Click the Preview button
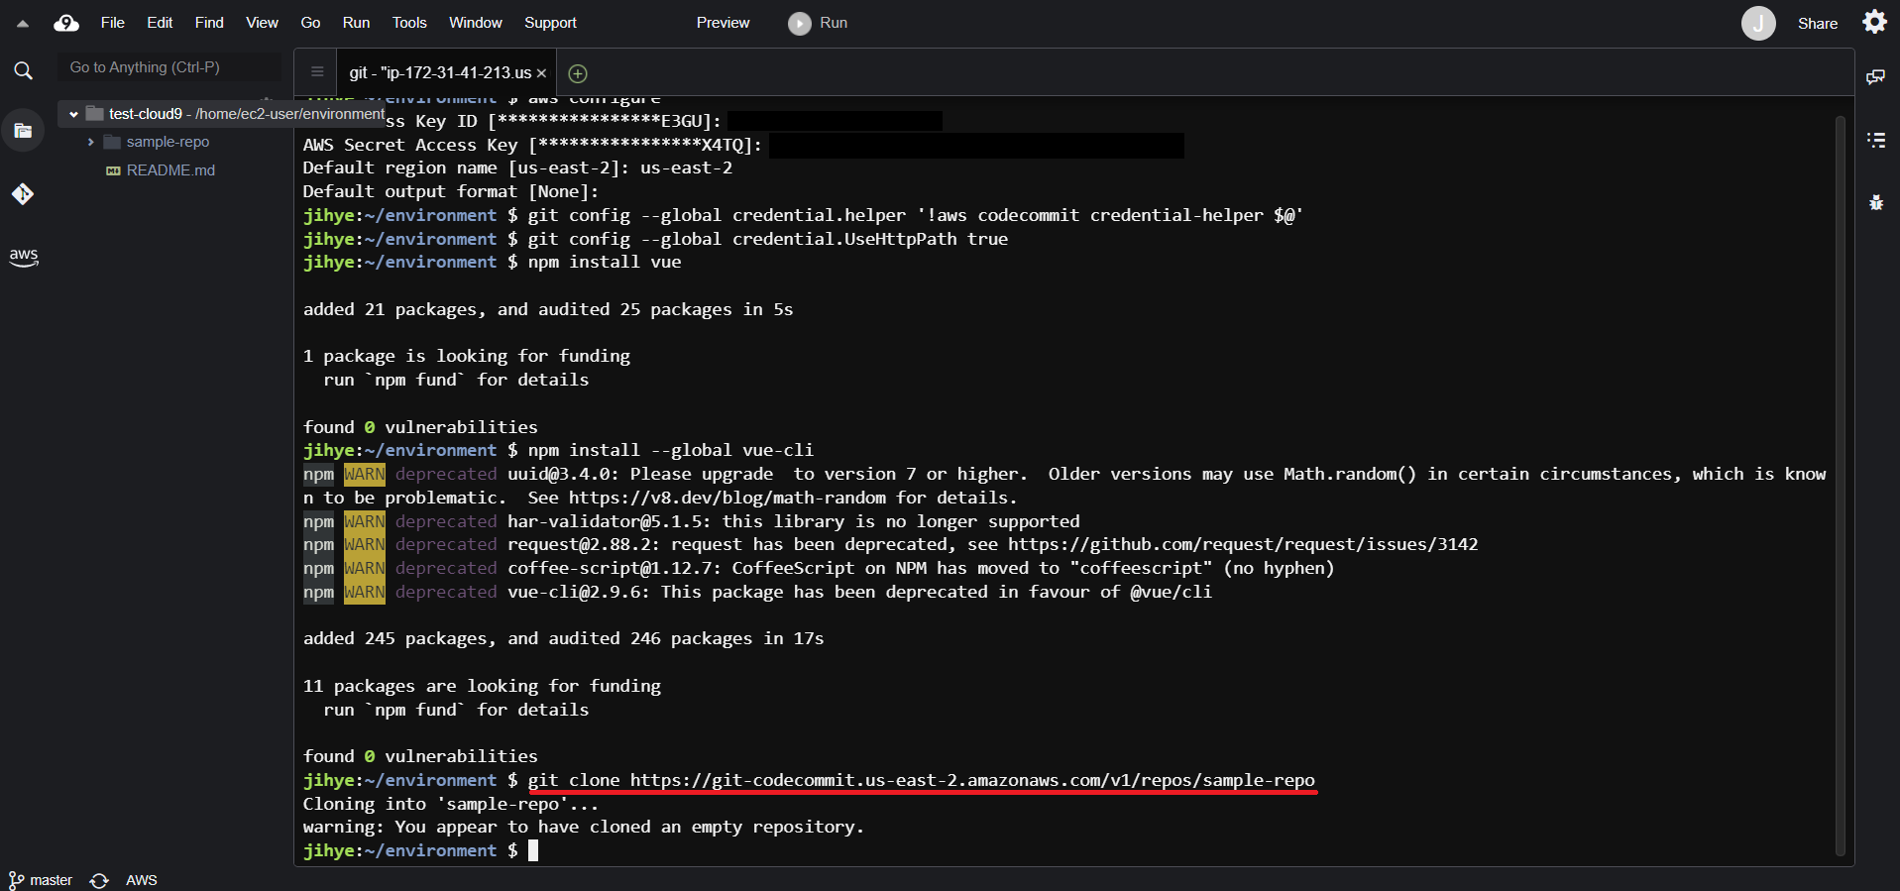The height and width of the screenshot is (891, 1900). 723,23
